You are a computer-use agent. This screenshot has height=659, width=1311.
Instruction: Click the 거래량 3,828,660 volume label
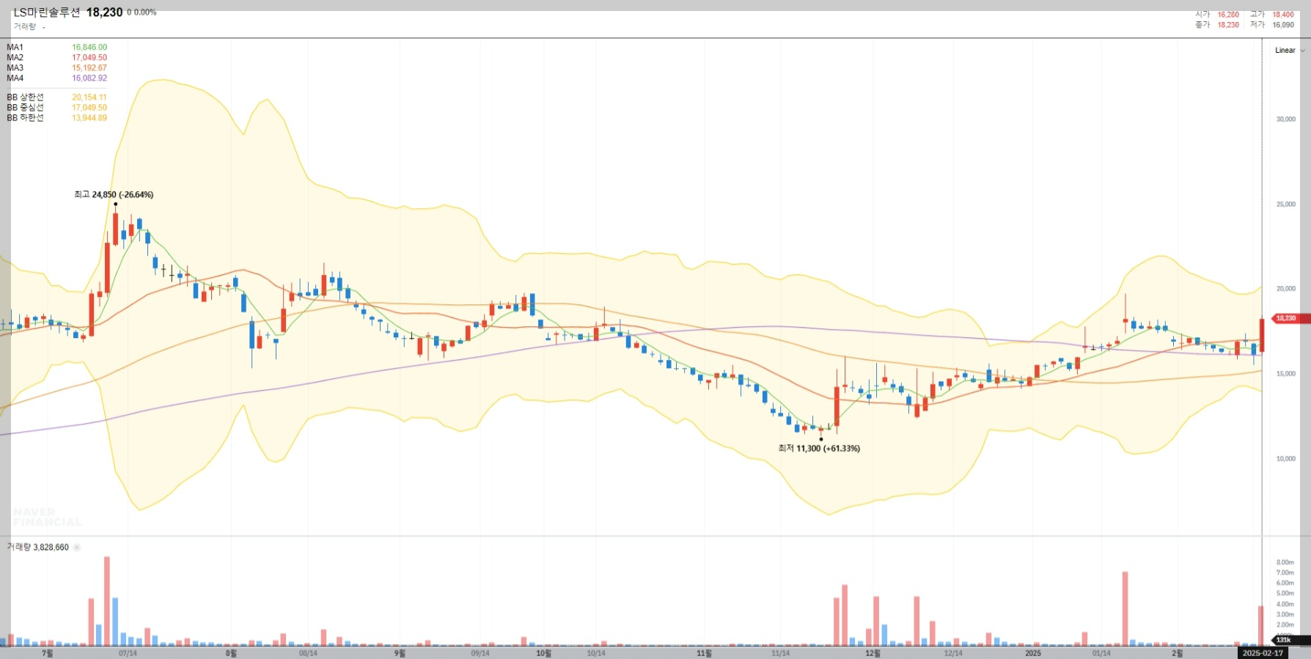click(x=37, y=548)
